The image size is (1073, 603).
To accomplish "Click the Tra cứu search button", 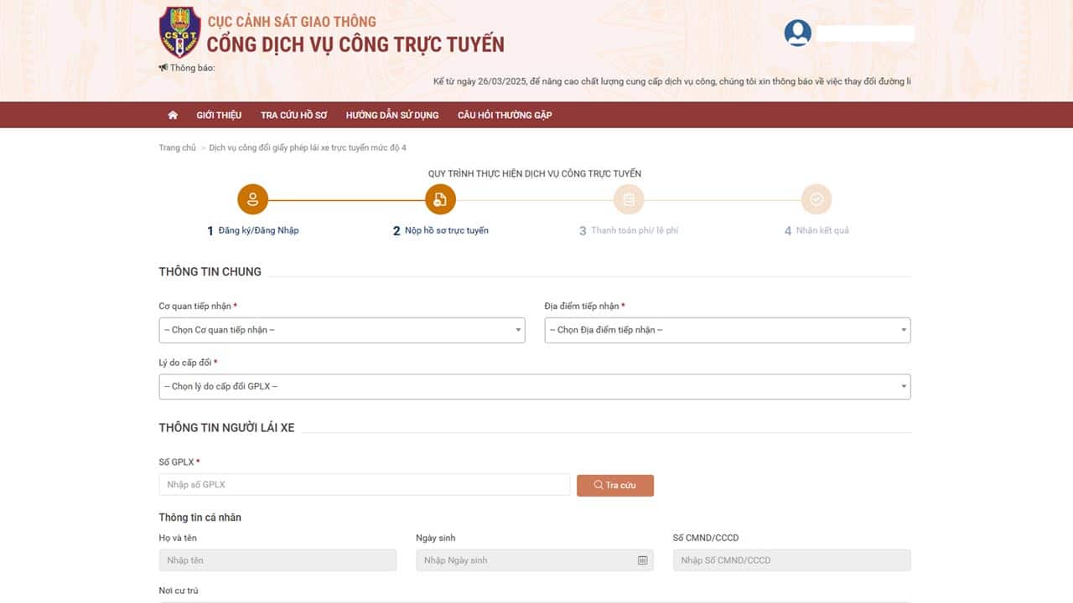I will click(615, 485).
